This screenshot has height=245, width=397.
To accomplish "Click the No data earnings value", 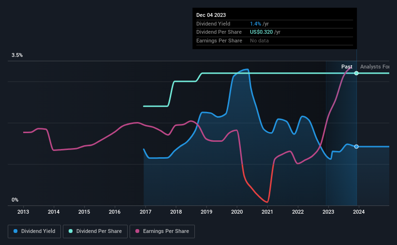I will pyautogui.click(x=259, y=41).
